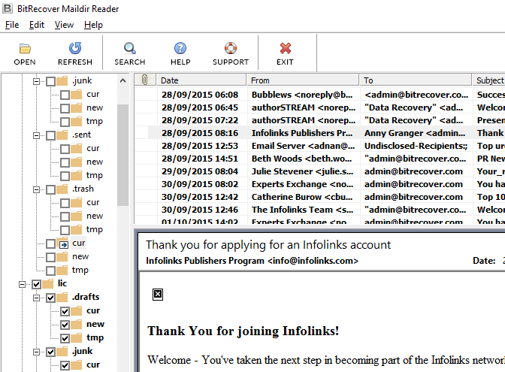This screenshot has height=372, width=505.
Task: Click the paperclip attachment column header
Action: point(144,80)
